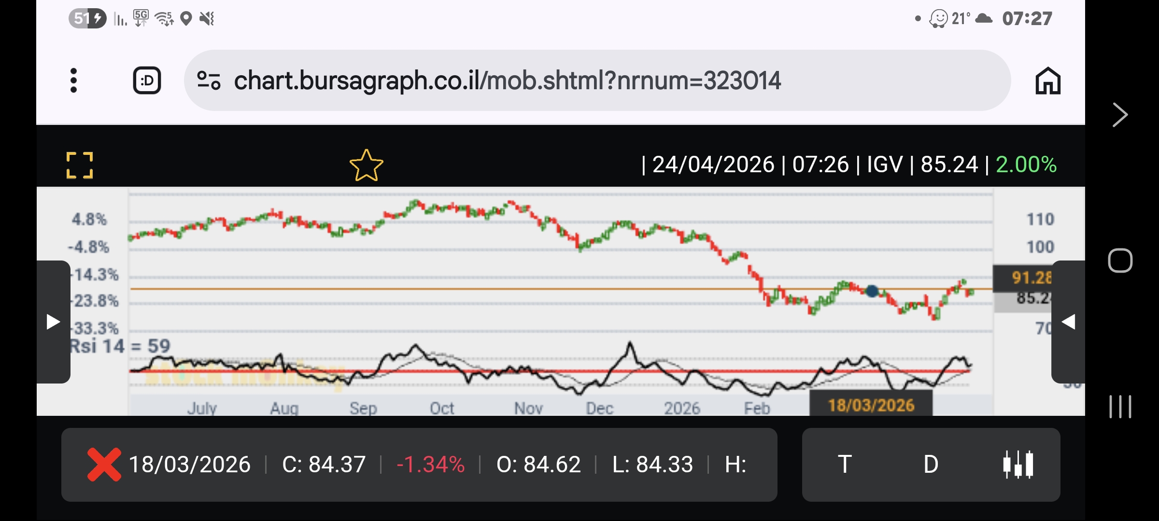Open candlestick chart type selector
Viewport: 1159px width, 521px height.
pyautogui.click(x=1018, y=465)
